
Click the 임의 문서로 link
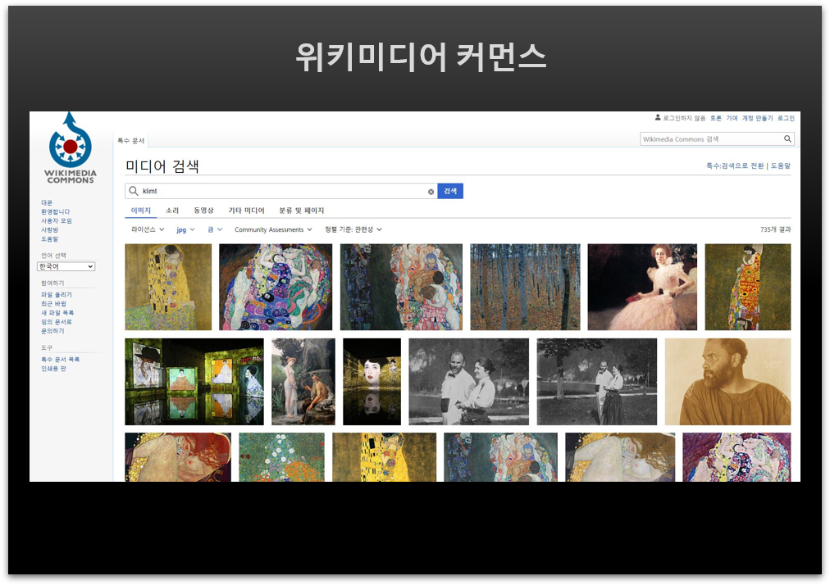pyautogui.click(x=57, y=322)
